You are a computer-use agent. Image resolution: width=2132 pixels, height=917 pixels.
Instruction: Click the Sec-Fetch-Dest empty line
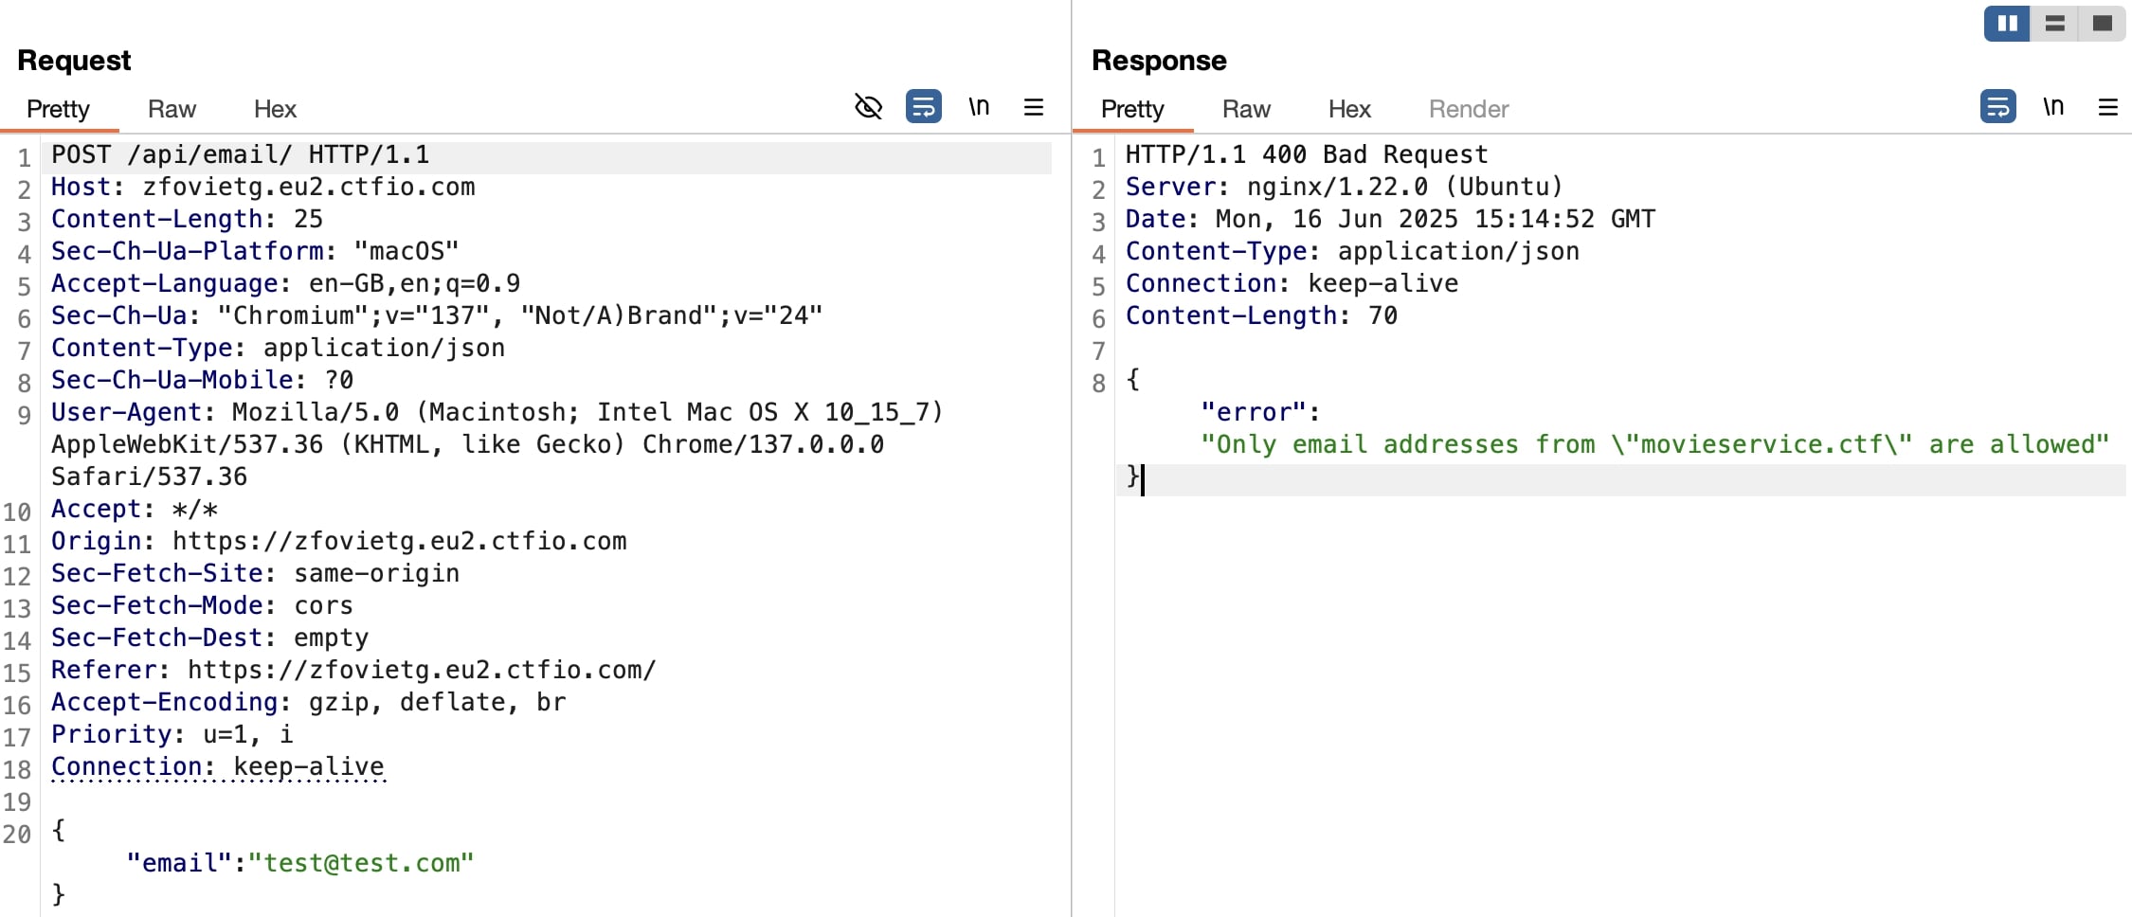coord(209,638)
